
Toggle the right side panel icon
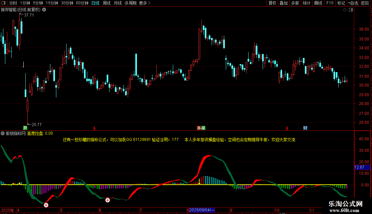click(351, 10)
